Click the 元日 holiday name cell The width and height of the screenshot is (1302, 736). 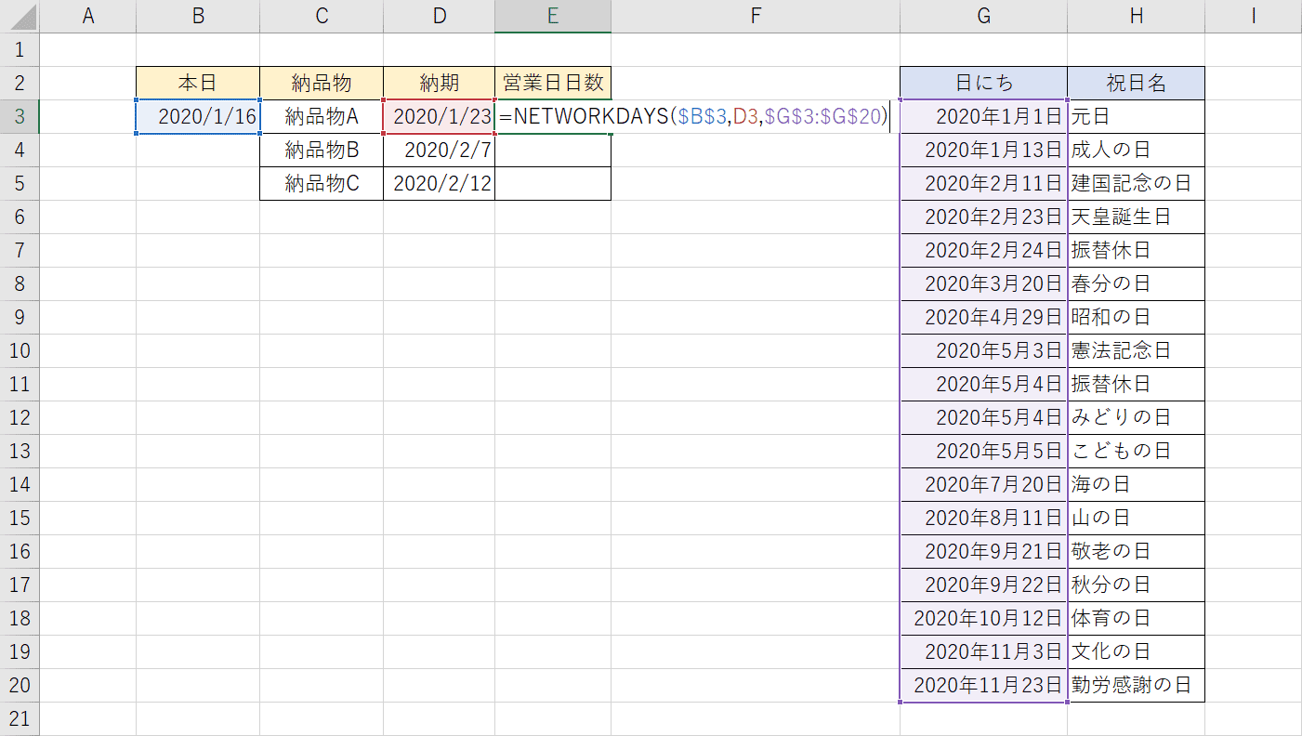(x=1136, y=117)
